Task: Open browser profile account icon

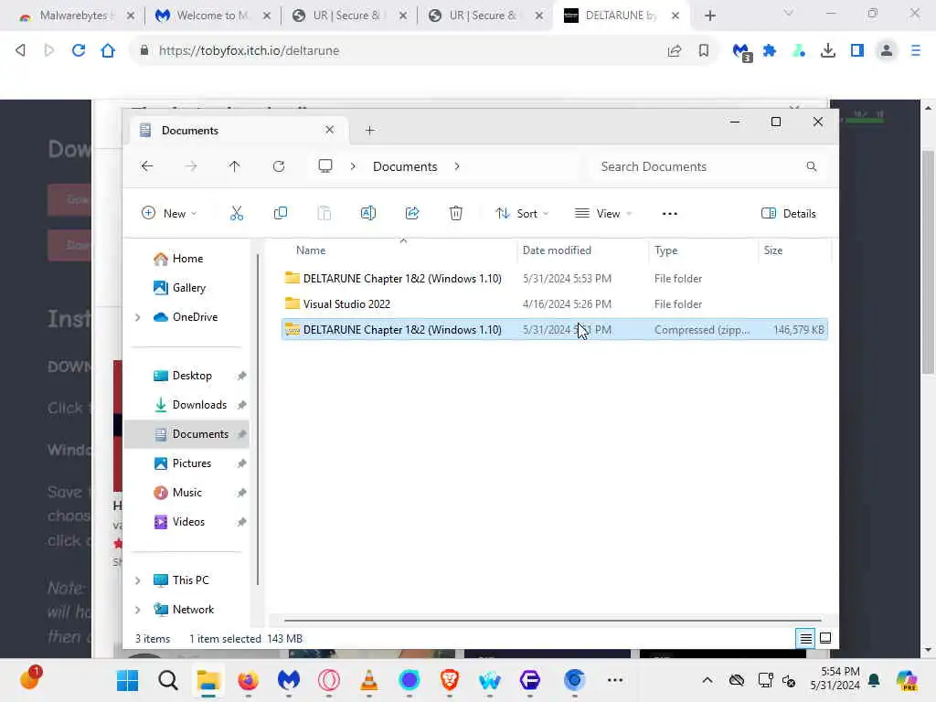Action: tap(887, 51)
